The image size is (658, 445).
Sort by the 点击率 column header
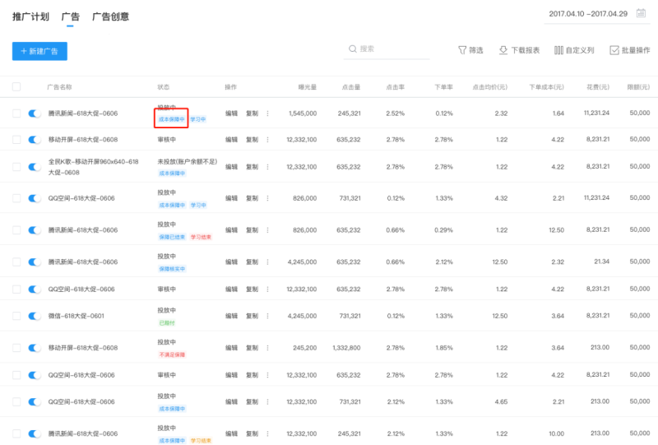[x=396, y=87]
